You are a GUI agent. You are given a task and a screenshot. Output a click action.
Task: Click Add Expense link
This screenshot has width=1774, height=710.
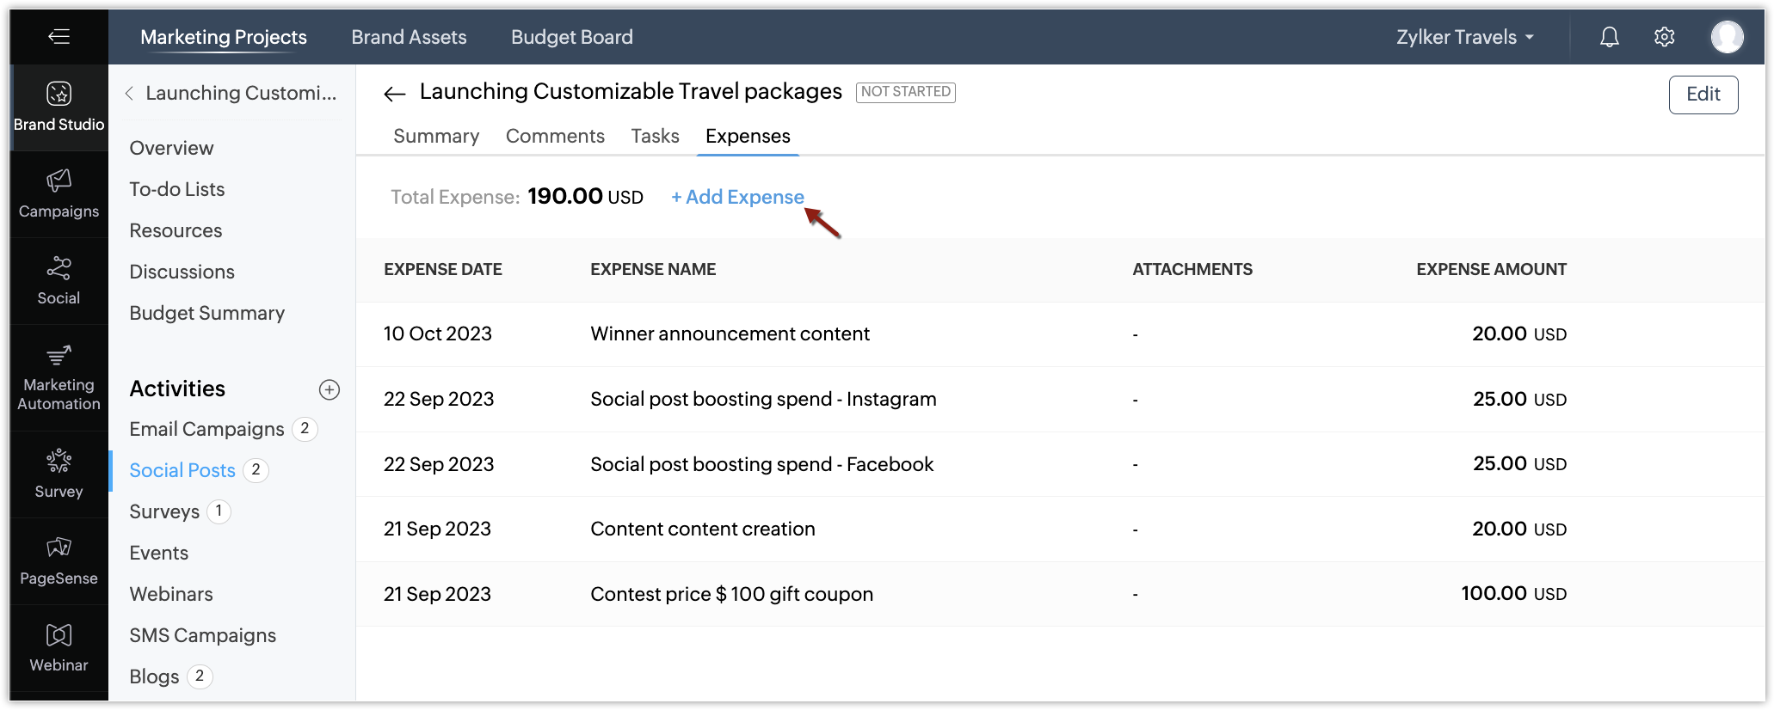(737, 197)
